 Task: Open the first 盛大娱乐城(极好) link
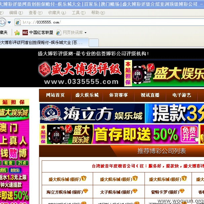pos(65,180)
